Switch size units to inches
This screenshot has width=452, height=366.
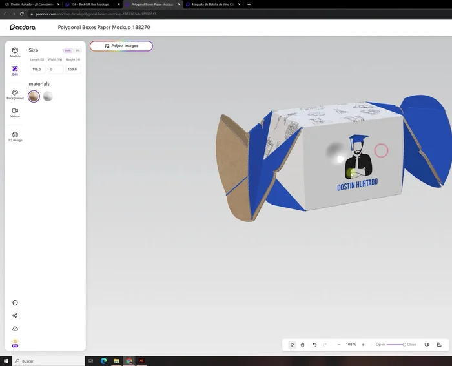[x=77, y=50]
